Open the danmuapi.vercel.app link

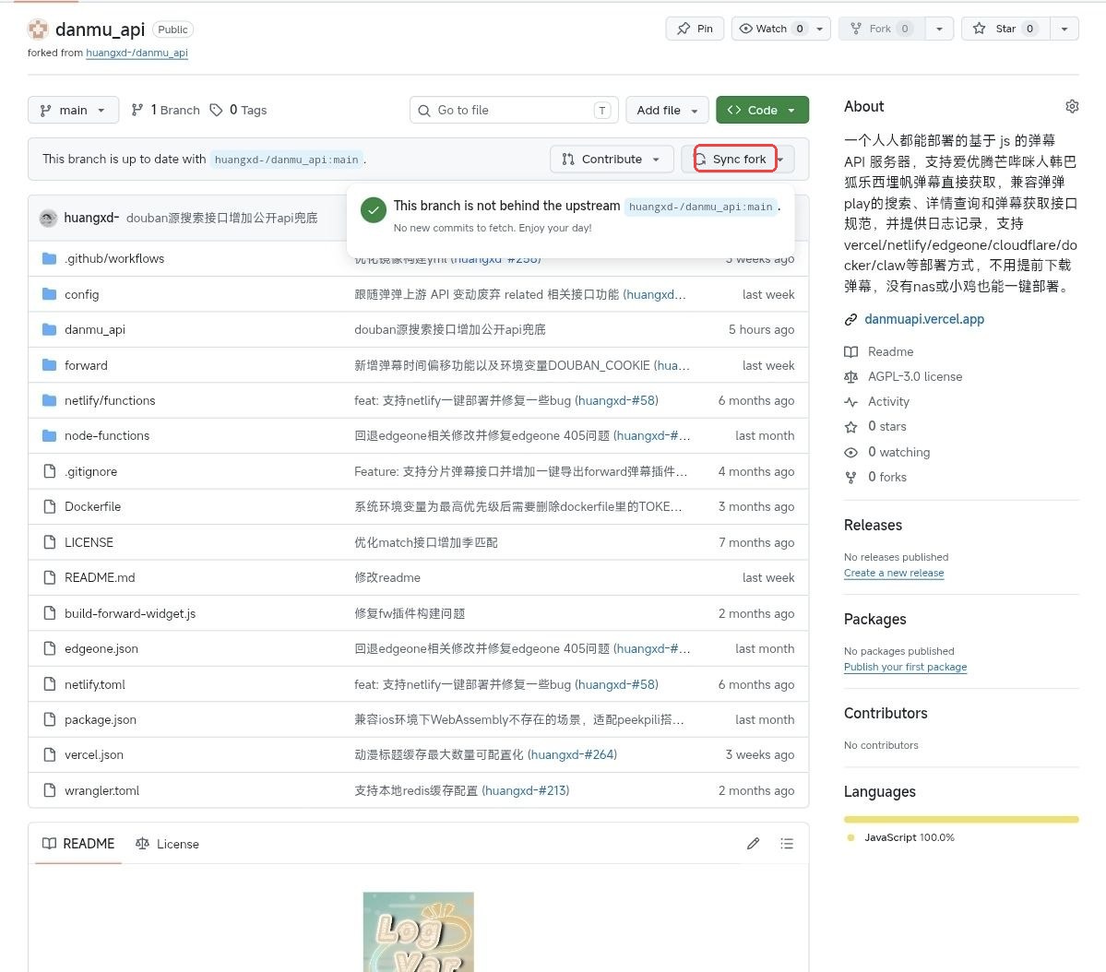click(923, 318)
